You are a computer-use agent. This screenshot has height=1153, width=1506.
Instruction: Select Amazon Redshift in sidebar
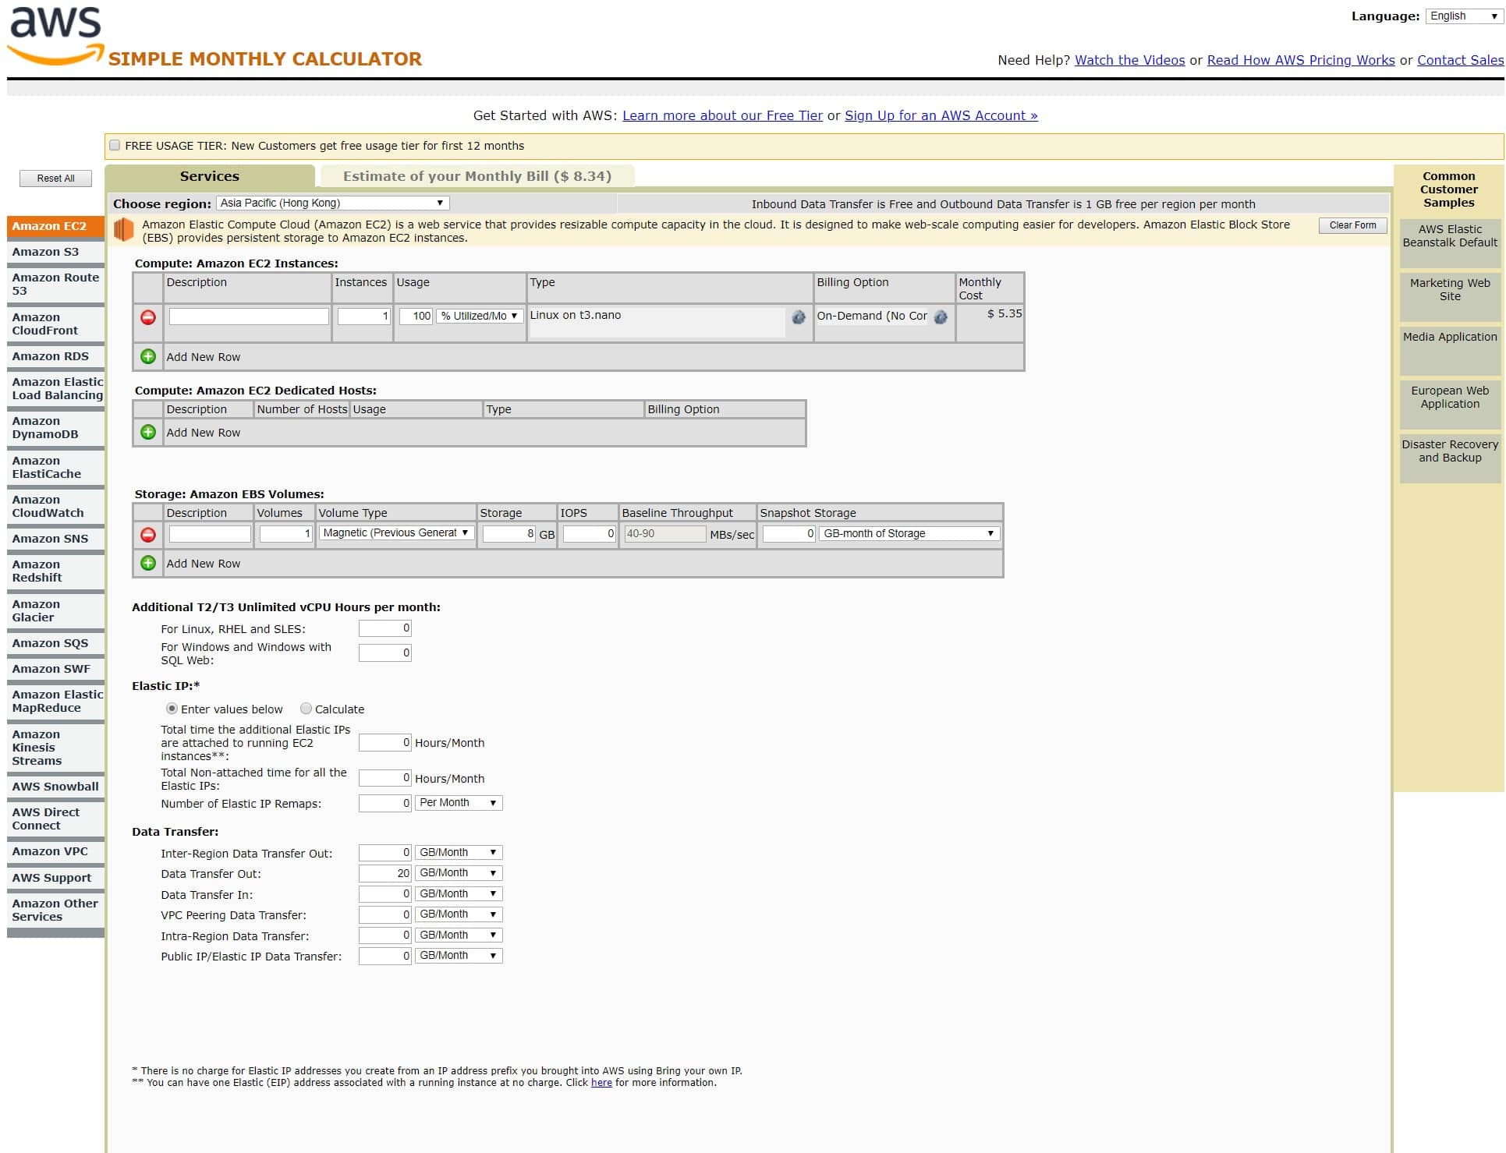(55, 571)
